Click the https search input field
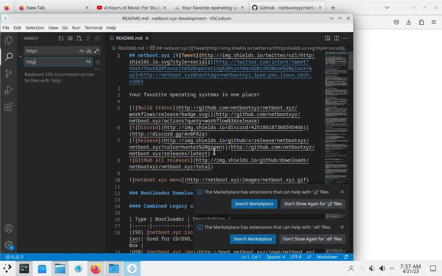The width and height of the screenshot is (442, 276). click(51, 51)
